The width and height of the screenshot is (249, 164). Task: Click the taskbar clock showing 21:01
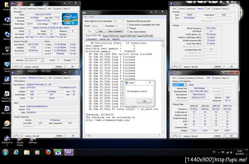point(239,152)
